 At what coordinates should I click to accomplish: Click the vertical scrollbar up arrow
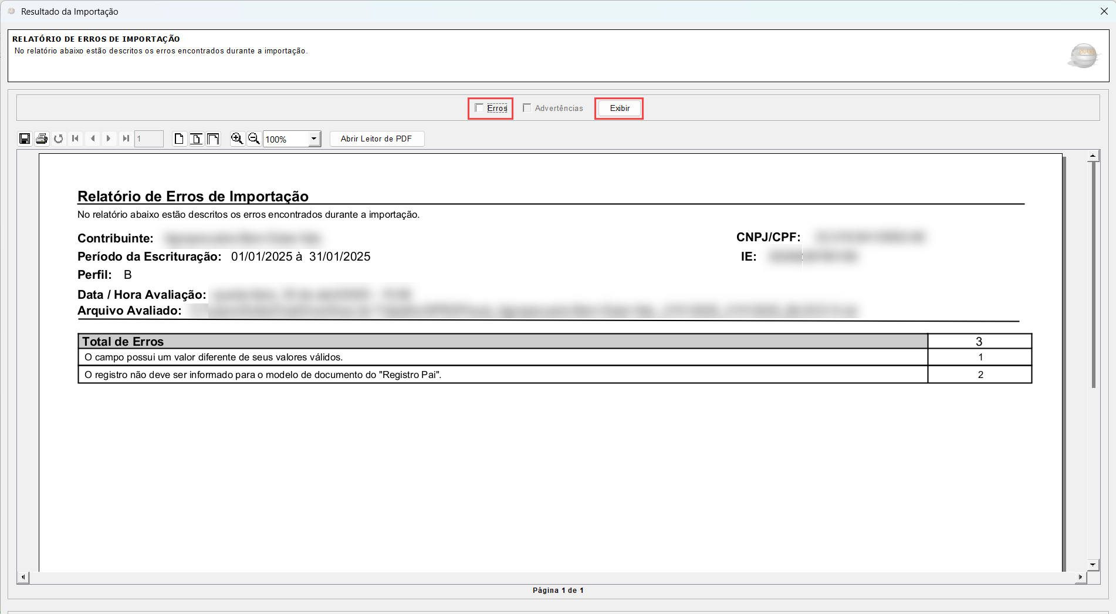point(1093,156)
